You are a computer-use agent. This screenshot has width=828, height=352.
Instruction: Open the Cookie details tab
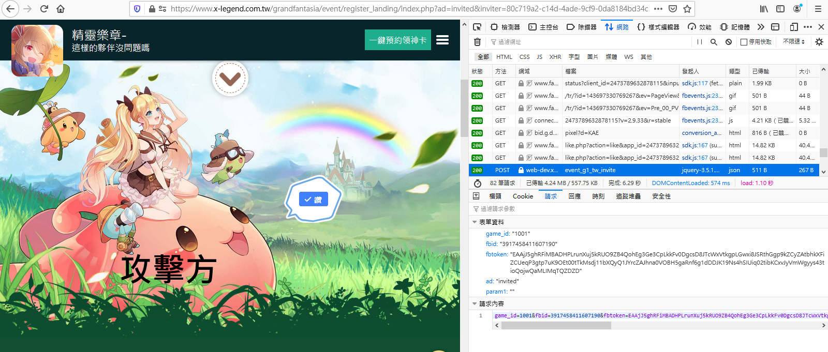523,196
